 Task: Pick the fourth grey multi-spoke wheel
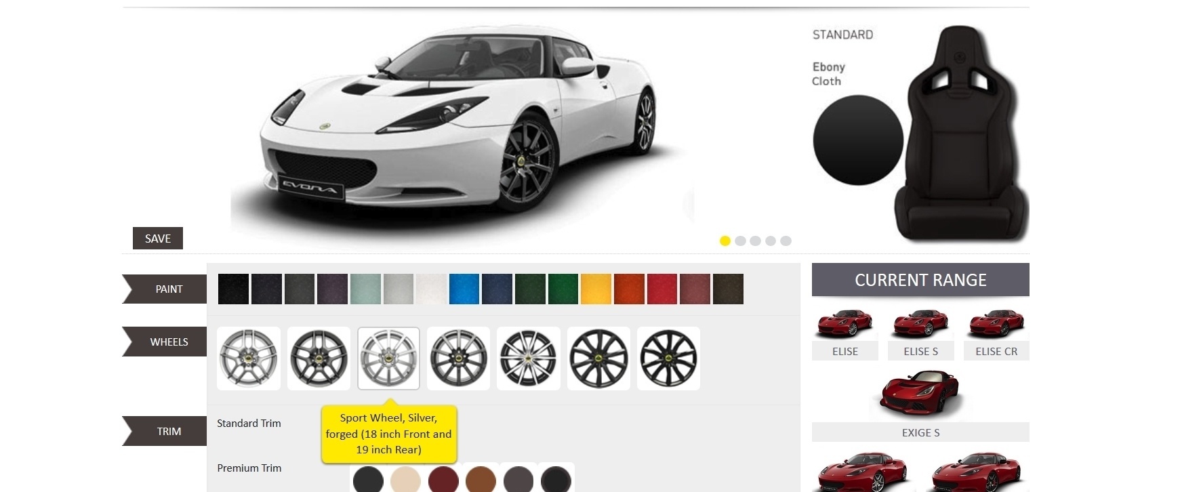[459, 358]
